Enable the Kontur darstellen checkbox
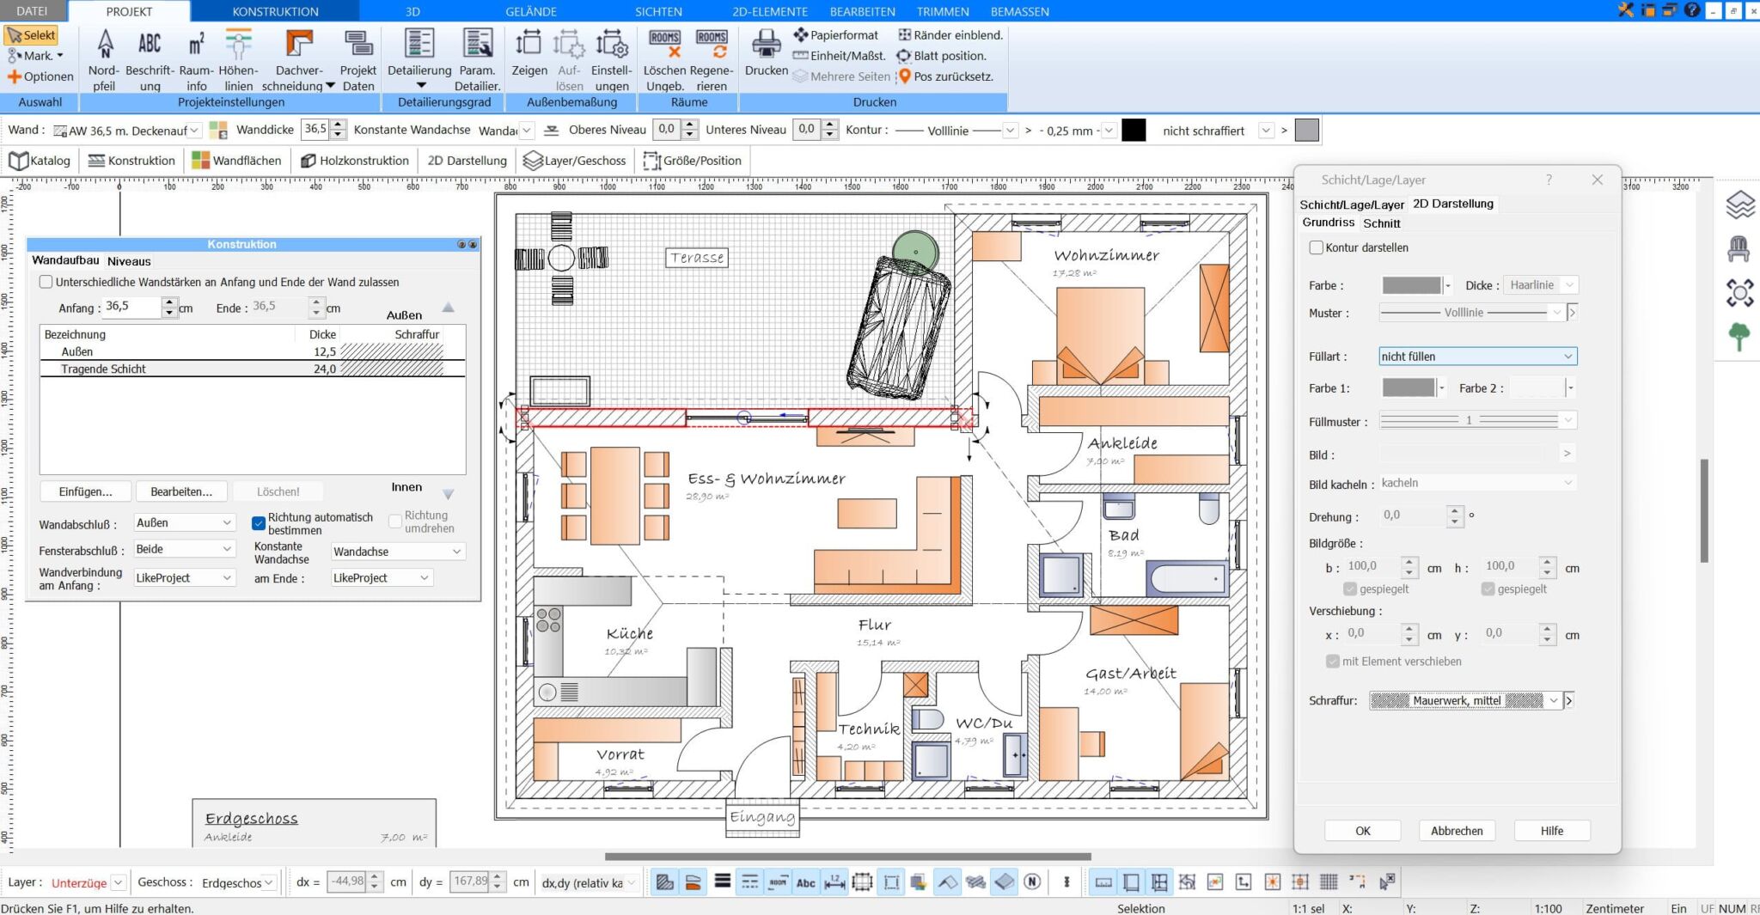The height and width of the screenshot is (915, 1760). click(1317, 247)
